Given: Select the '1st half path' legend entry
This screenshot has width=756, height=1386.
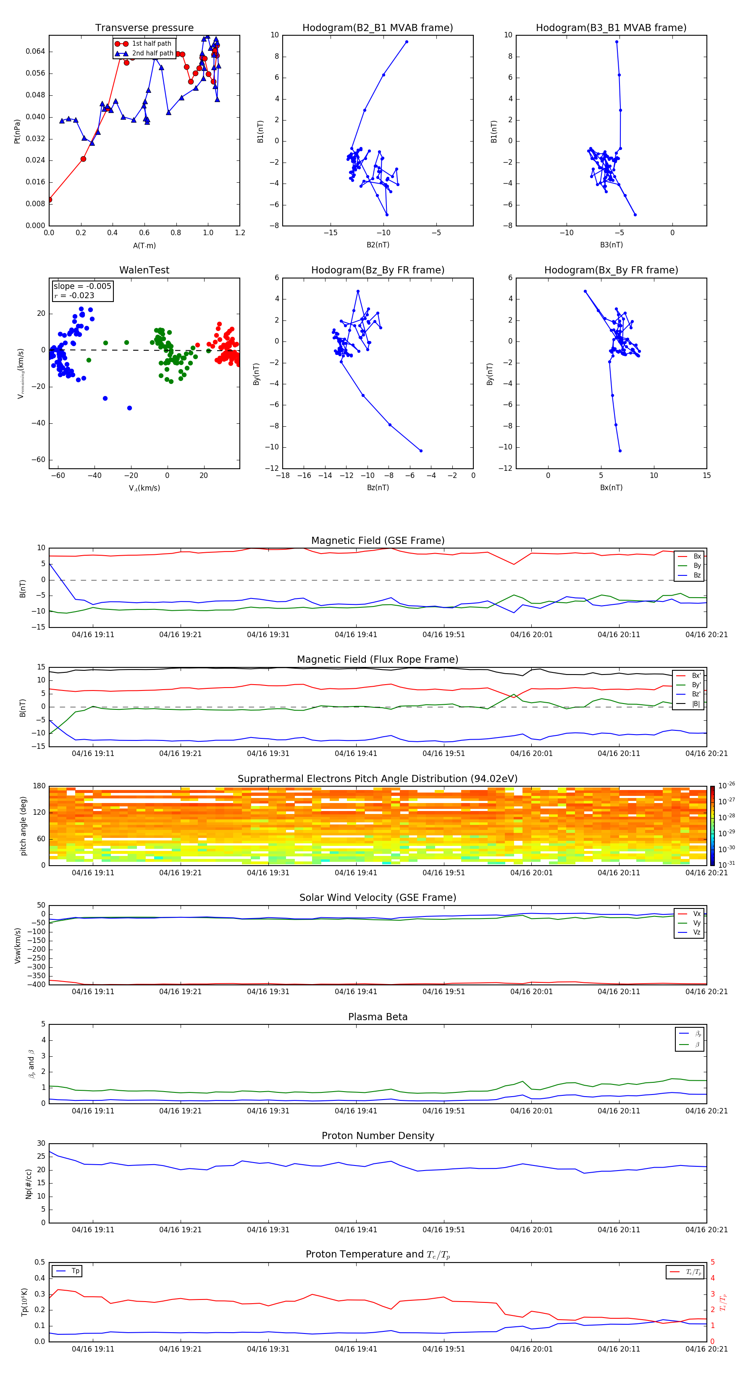Looking at the screenshot, I should point(144,44).
